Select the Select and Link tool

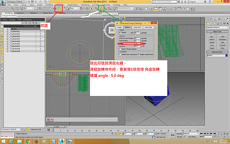pyautogui.click(x=13, y=9)
